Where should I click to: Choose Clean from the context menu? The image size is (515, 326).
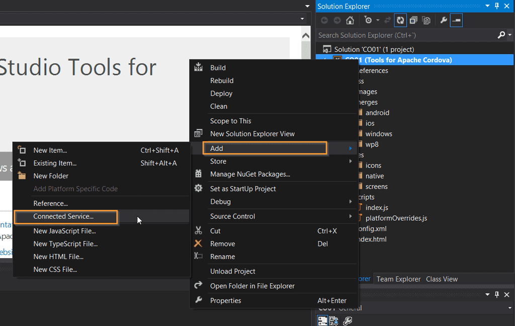[x=273, y=106]
